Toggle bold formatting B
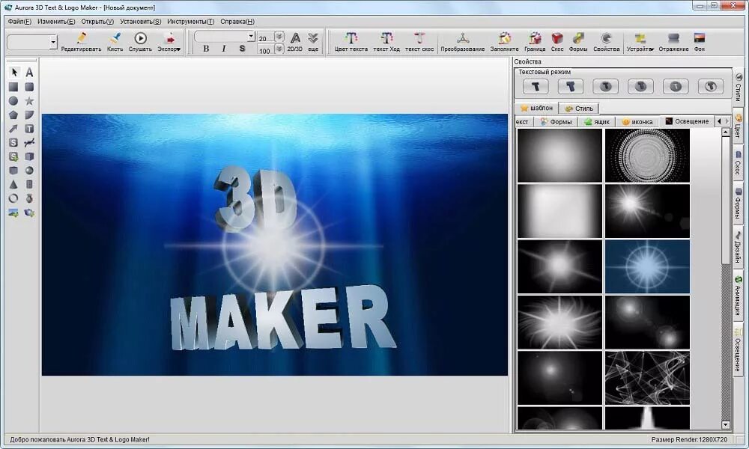 (x=206, y=48)
